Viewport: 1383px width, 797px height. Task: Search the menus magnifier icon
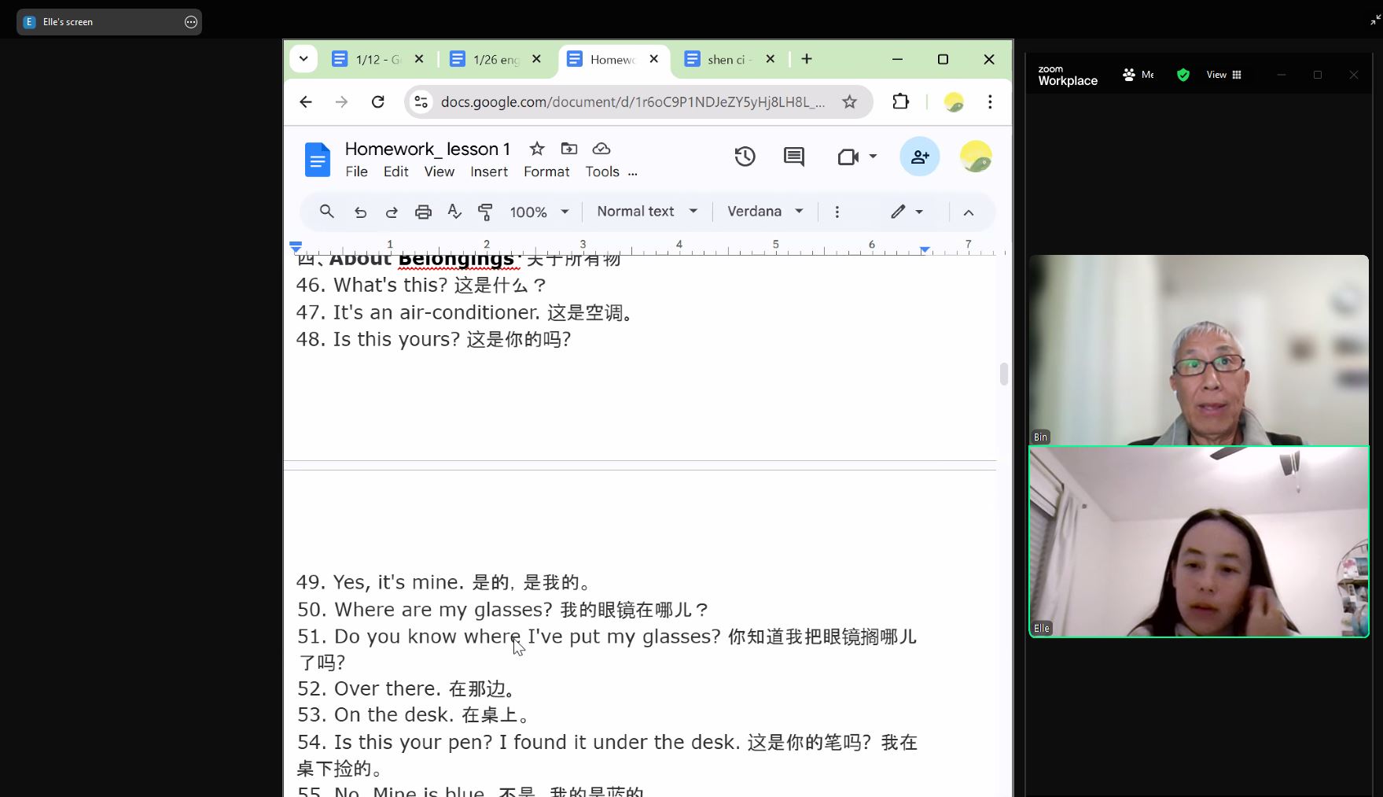pos(327,212)
